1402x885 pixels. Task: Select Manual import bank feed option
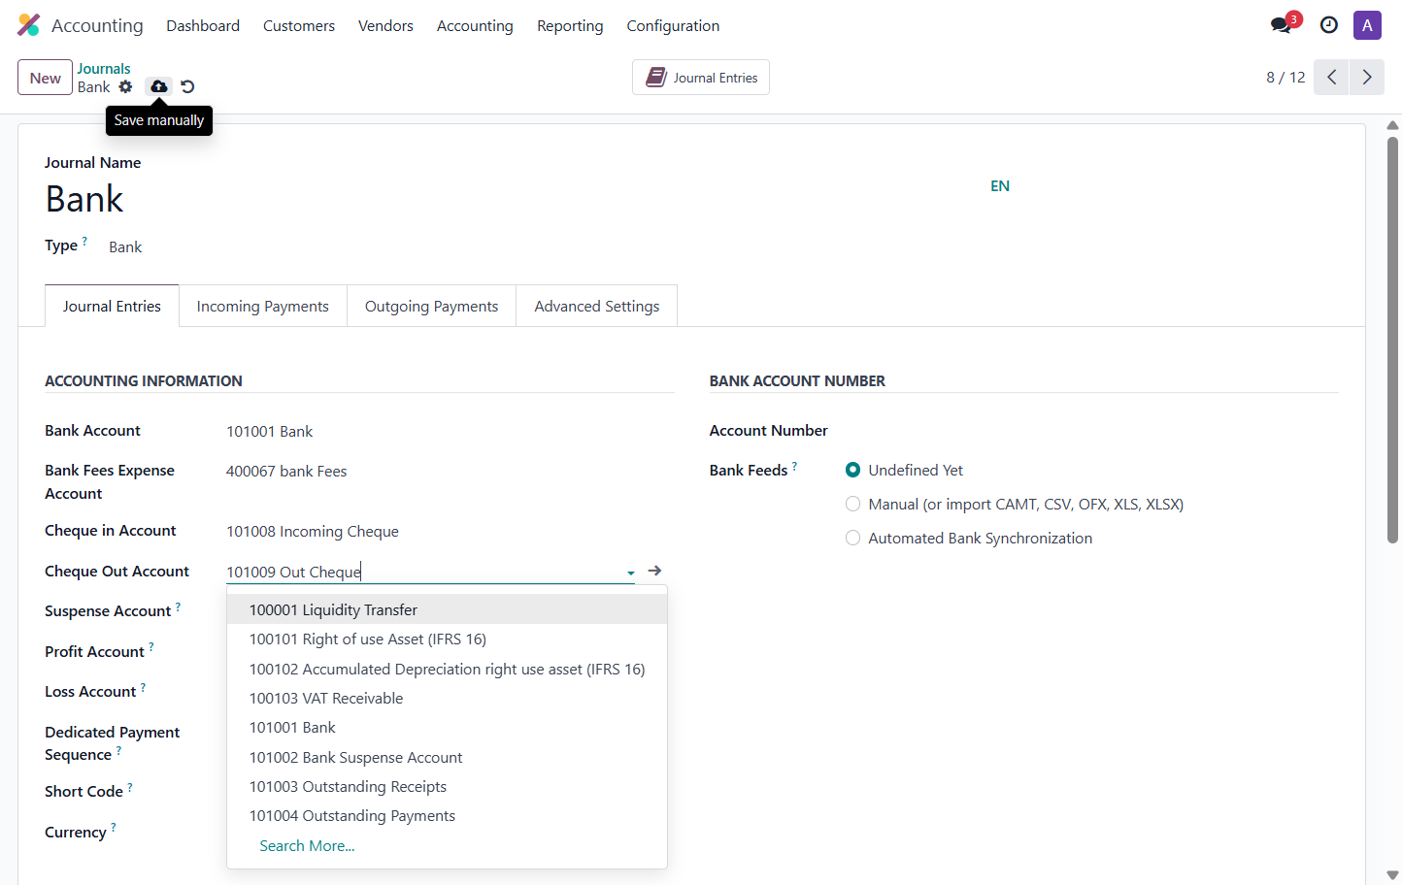(x=853, y=504)
